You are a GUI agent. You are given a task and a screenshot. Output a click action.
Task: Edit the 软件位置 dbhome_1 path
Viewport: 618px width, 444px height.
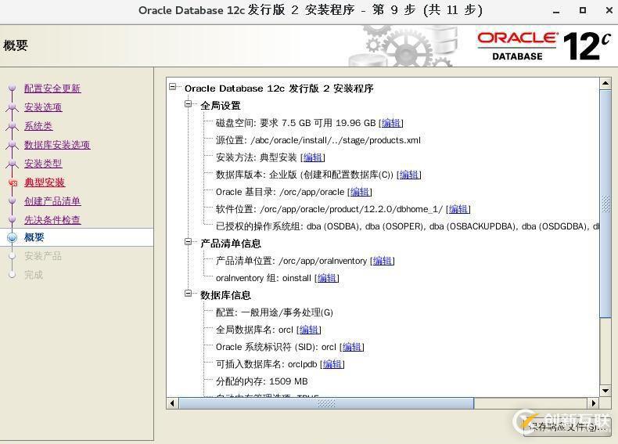pos(458,209)
